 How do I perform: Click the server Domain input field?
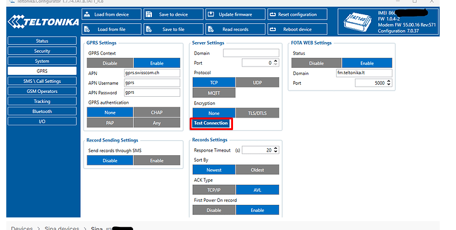click(251, 53)
